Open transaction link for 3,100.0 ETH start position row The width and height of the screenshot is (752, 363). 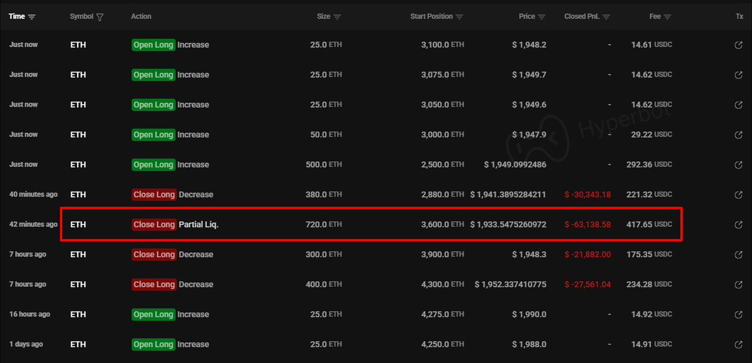tap(738, 45)
